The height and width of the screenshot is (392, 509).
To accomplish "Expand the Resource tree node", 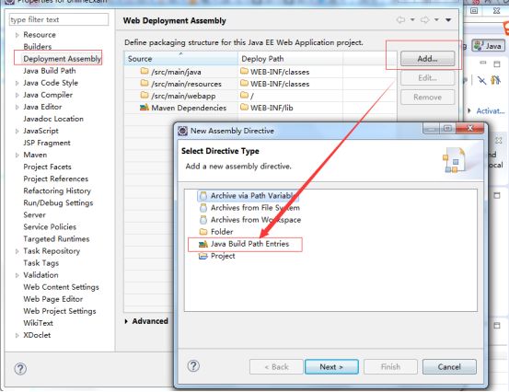I will click(17, 35).
